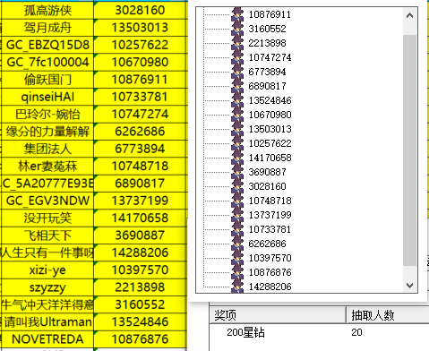
Task: Select spreadsheet ID cell 3028160
Action: (x=140, y=10)
